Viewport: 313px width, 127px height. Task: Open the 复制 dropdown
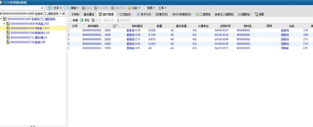click(x=73, y=8)
